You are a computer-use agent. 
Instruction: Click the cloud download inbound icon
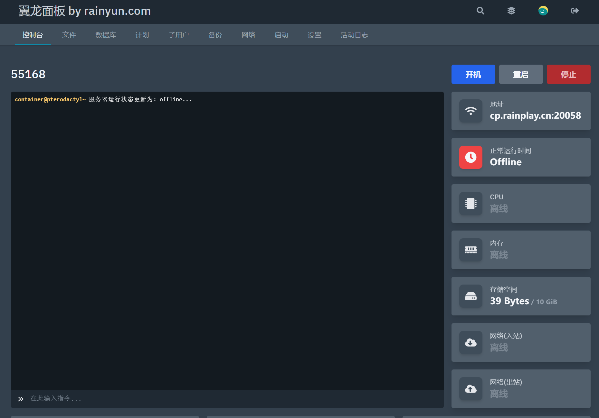pyautogui.click(x=471, y=342)
